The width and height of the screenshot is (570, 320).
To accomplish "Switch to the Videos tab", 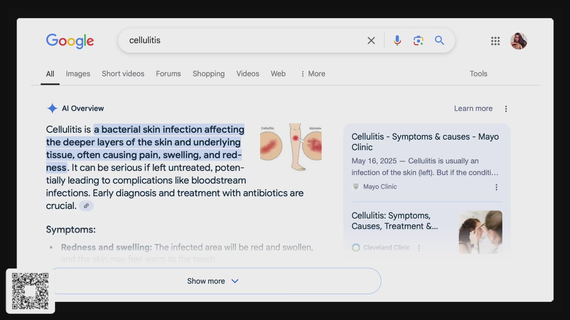I will (x=248, y=74).
